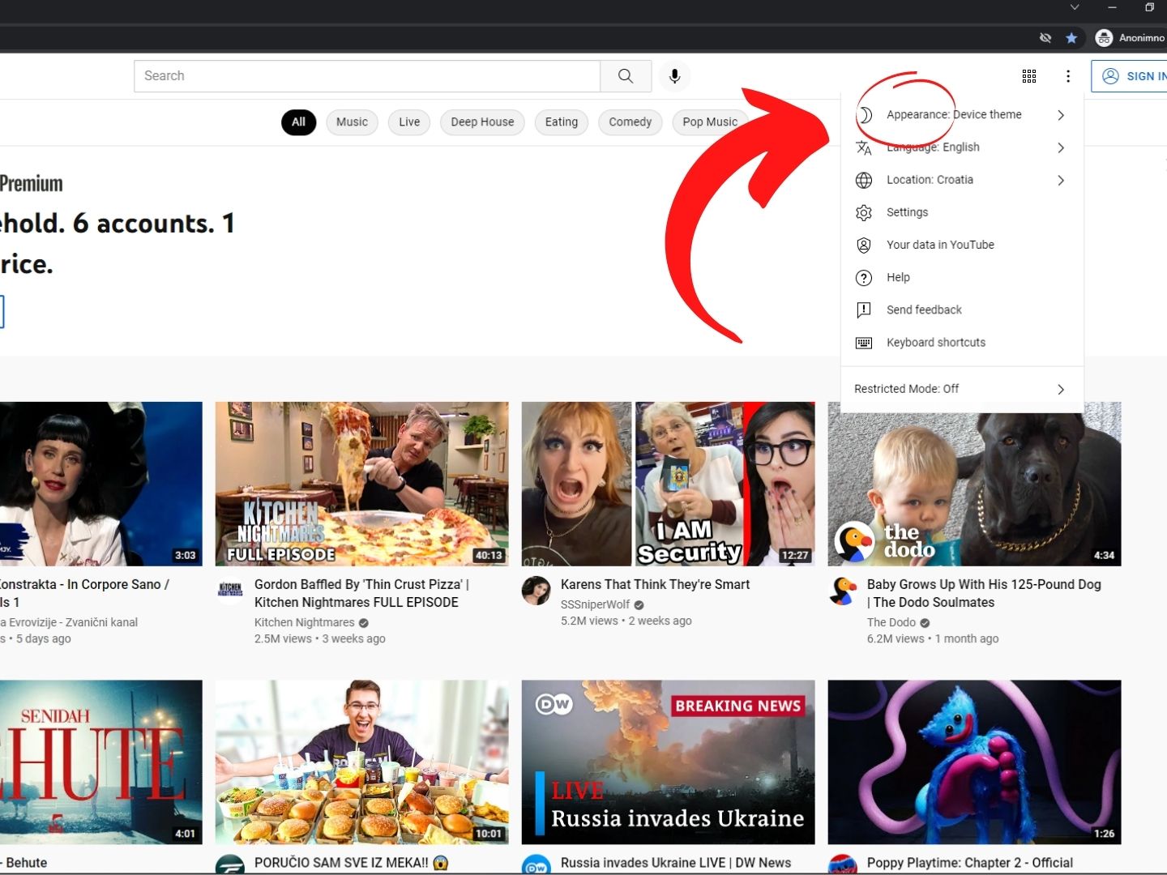Viewport: 1167px width, 875px height.
Task: Click into the Search text field
Action: pyautogui.click(x=367, y=76)
